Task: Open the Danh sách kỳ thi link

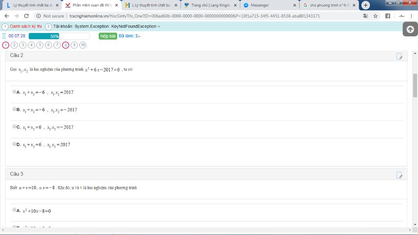Action: click(x=26, y=27)
